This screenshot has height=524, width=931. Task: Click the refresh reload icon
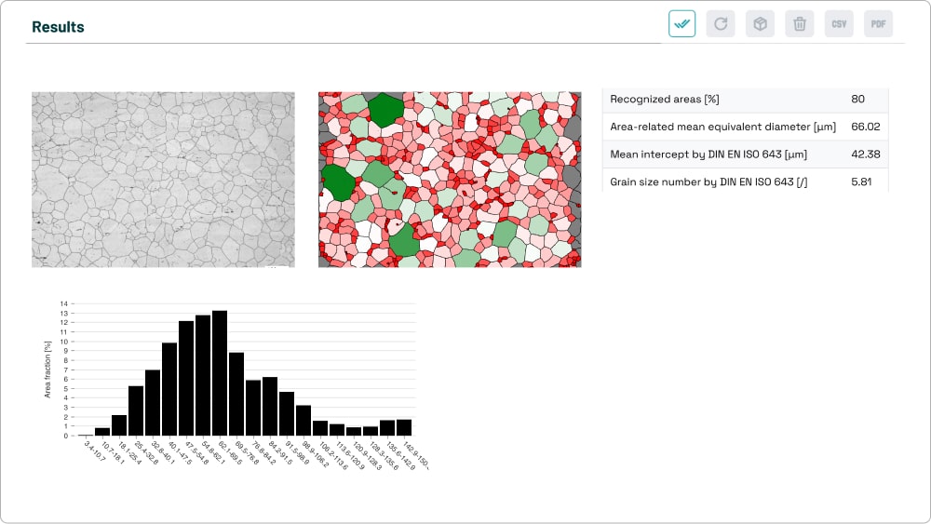[721, 24]
